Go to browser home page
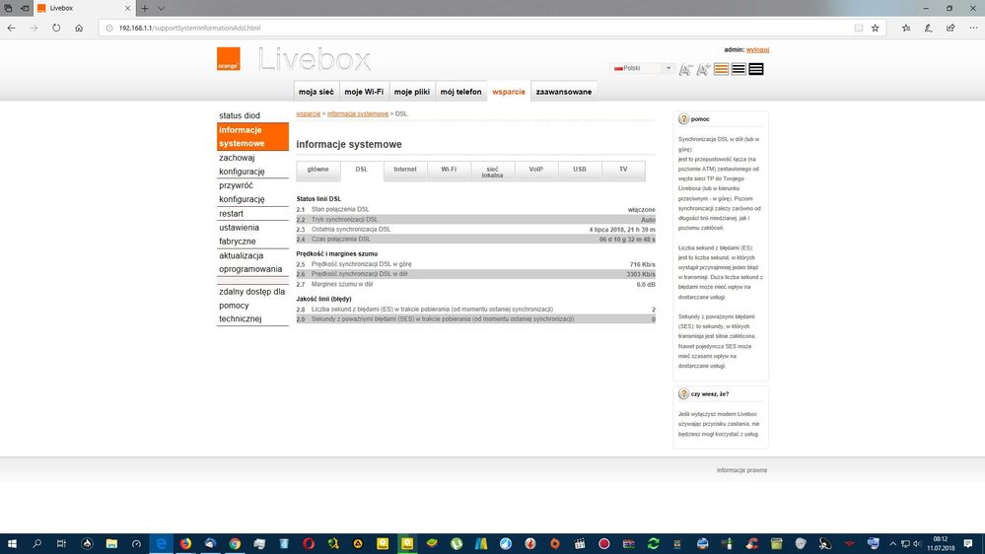This screenshot has height=554, width=985. pyautogui.click(x=79, y=28)
